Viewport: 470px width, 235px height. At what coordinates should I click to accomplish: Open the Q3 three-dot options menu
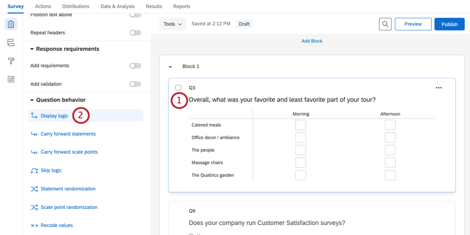438,88
